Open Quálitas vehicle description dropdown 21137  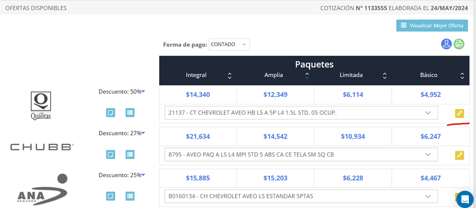301,113
